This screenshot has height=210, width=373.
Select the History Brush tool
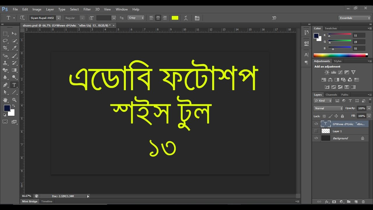click(14, 63)
